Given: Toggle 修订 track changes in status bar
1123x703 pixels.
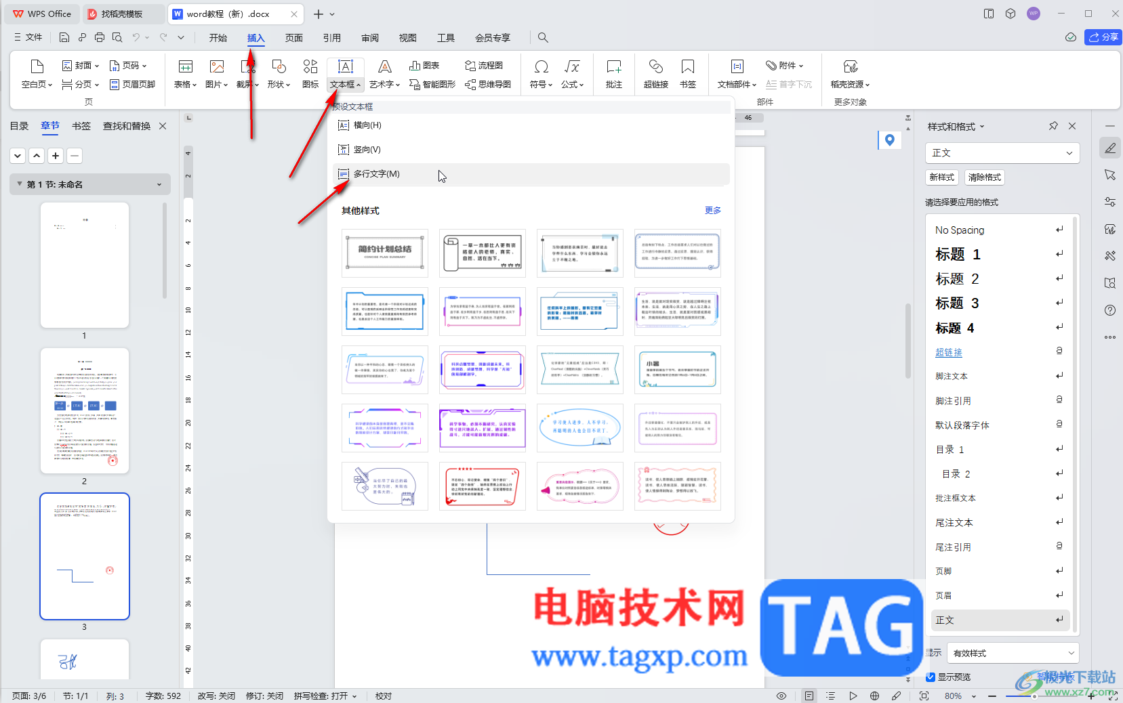Looking at the screenshot, I should tap(264, 696).
